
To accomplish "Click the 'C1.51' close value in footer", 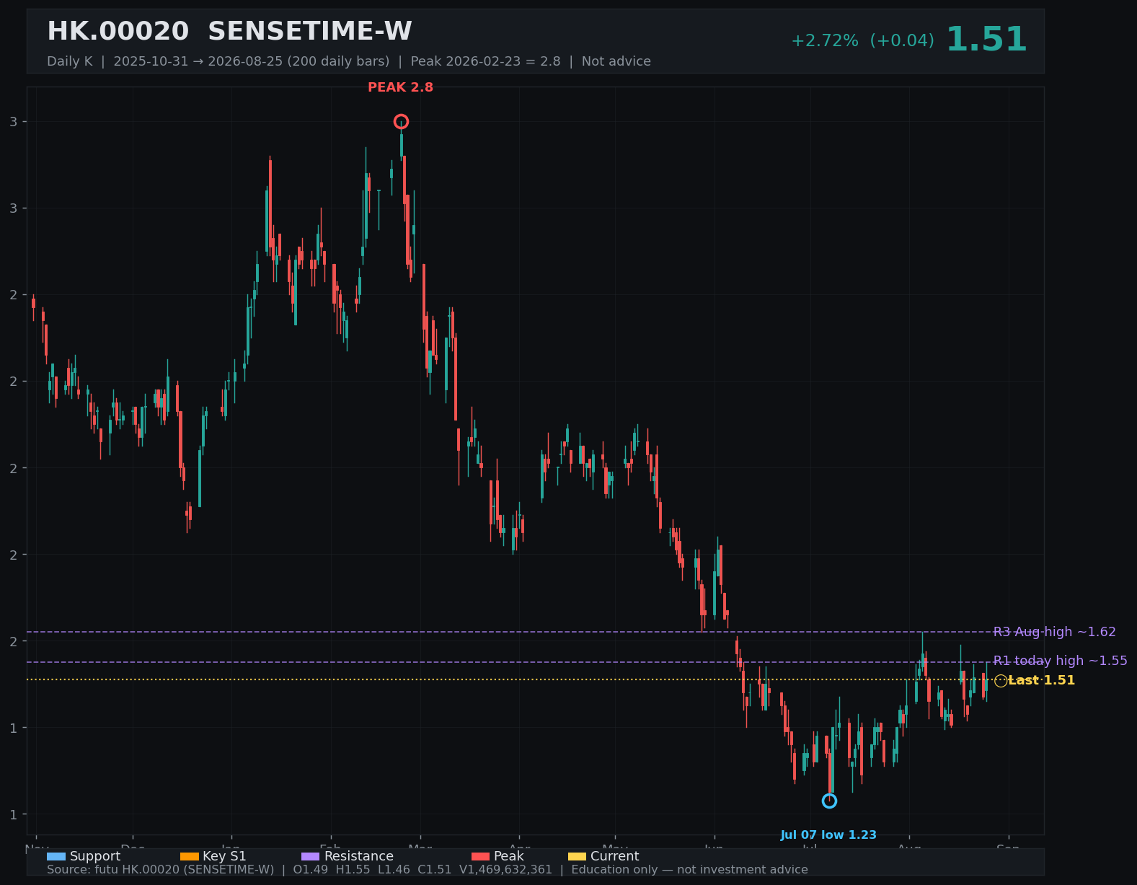I will tap(435, 870).
